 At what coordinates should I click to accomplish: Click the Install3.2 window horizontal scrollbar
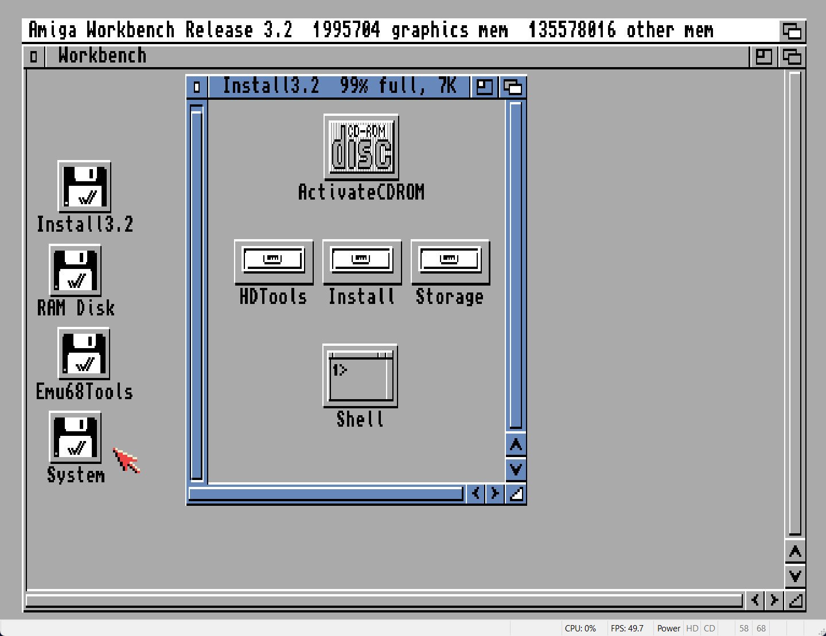point(326,494)
